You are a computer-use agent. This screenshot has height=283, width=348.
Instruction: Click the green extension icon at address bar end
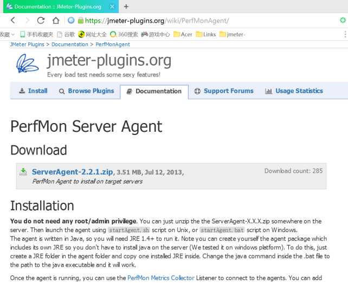tap(343, 20)
